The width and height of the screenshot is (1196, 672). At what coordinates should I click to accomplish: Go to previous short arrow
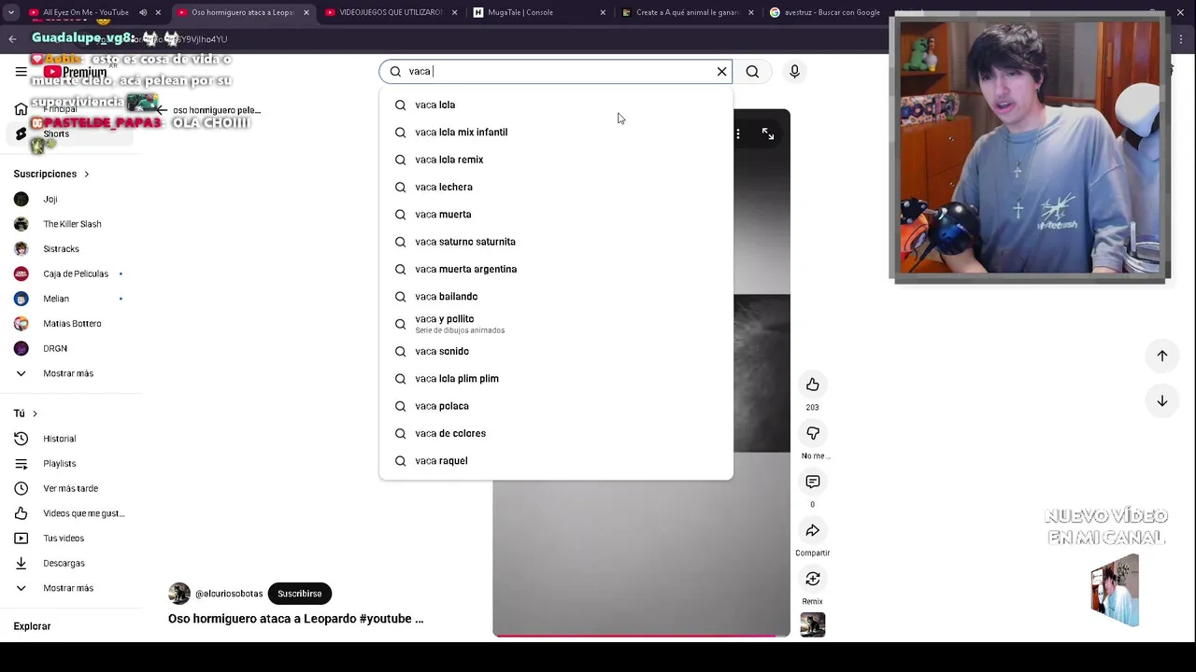pos(1162,356)
